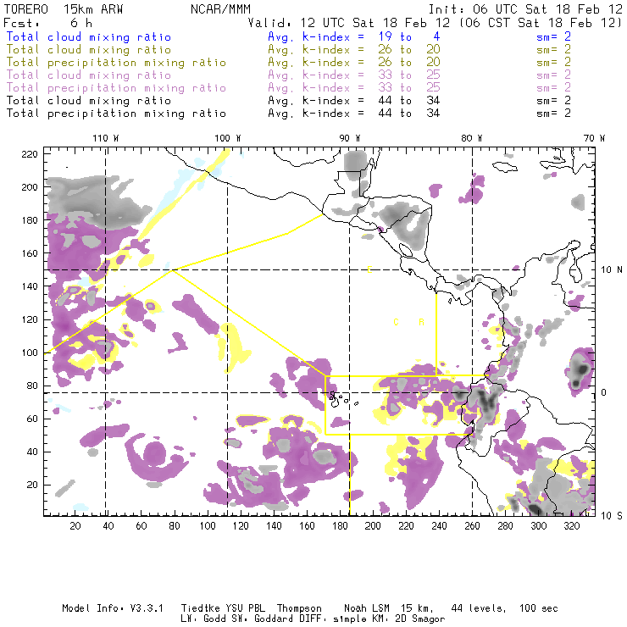Click the "100 W" longitude label
This screenshot has height=627, width=627.
point(228,138)
